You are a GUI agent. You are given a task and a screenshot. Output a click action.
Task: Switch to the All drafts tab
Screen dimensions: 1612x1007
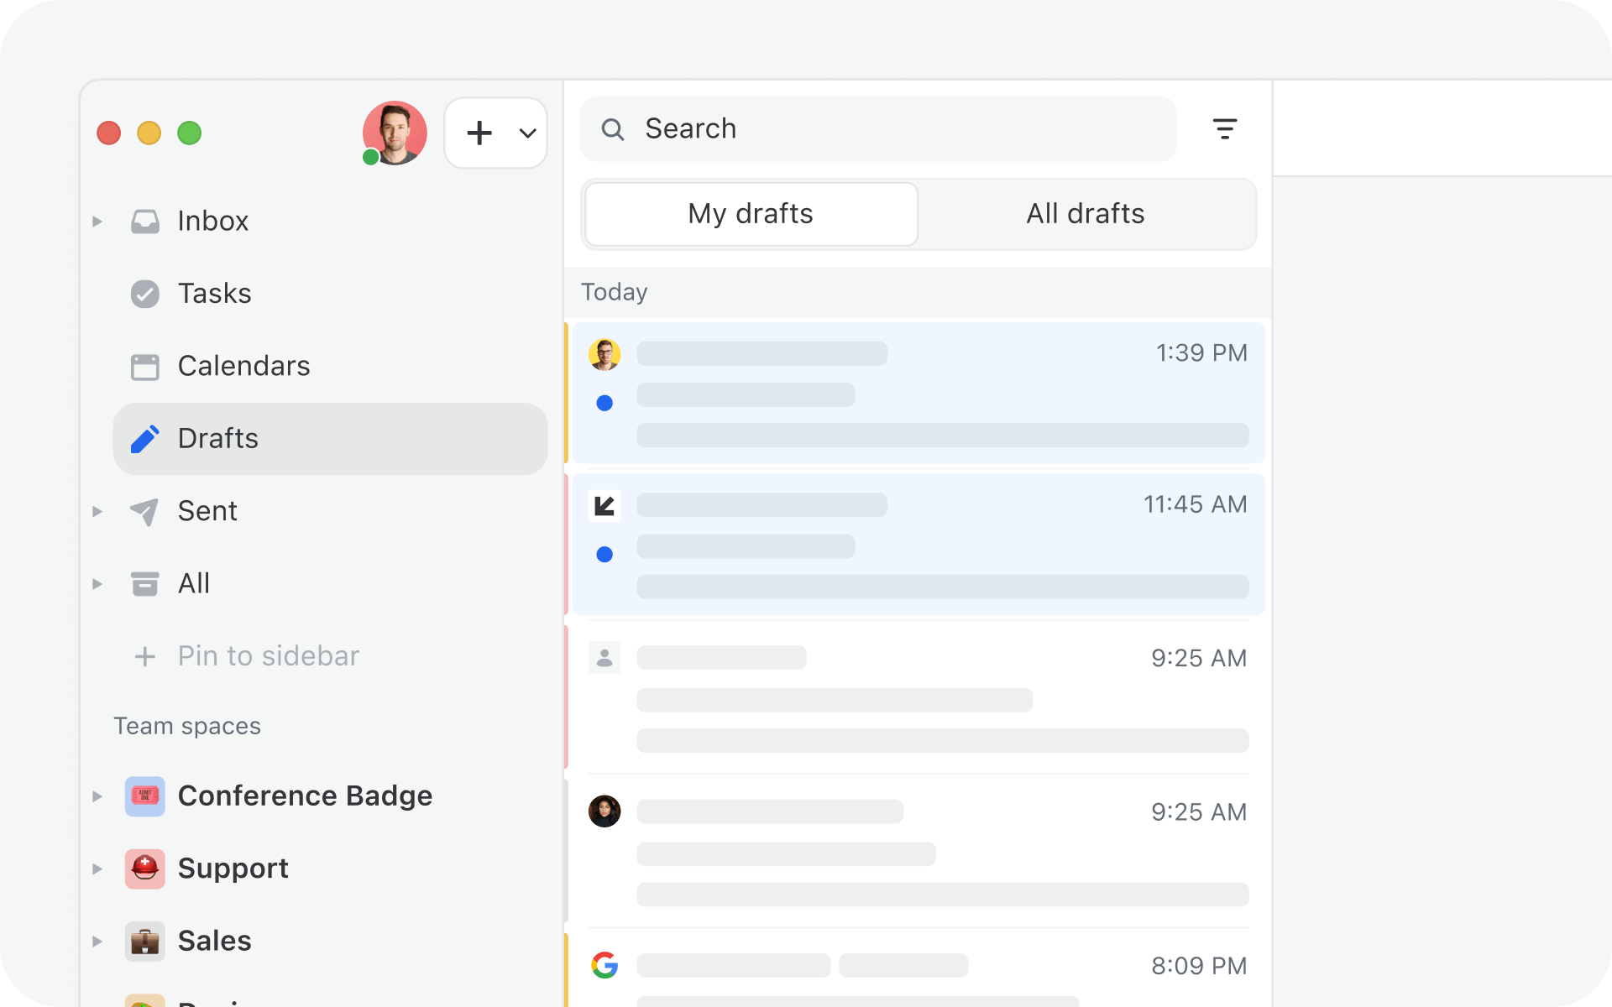[1085, 214]
